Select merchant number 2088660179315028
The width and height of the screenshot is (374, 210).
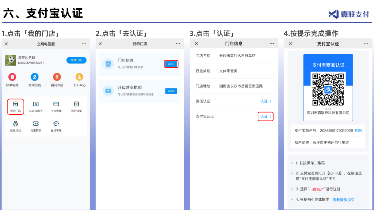pyautogui.click(x=336, y=131)
